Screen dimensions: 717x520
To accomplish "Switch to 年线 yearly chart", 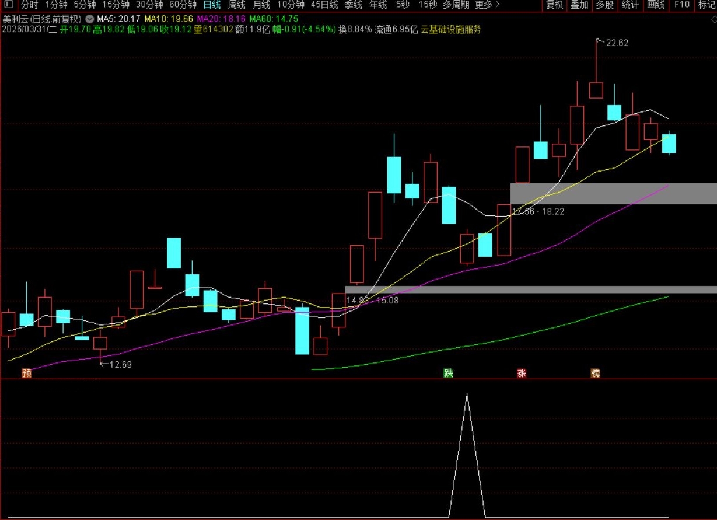I will [378, 5].
